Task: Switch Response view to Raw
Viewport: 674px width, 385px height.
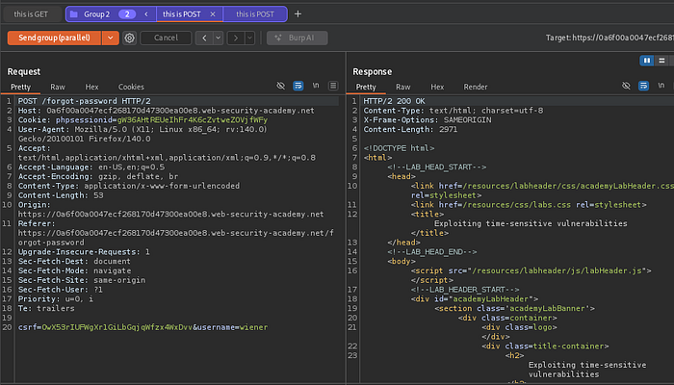Action: [x=403, y=87]
